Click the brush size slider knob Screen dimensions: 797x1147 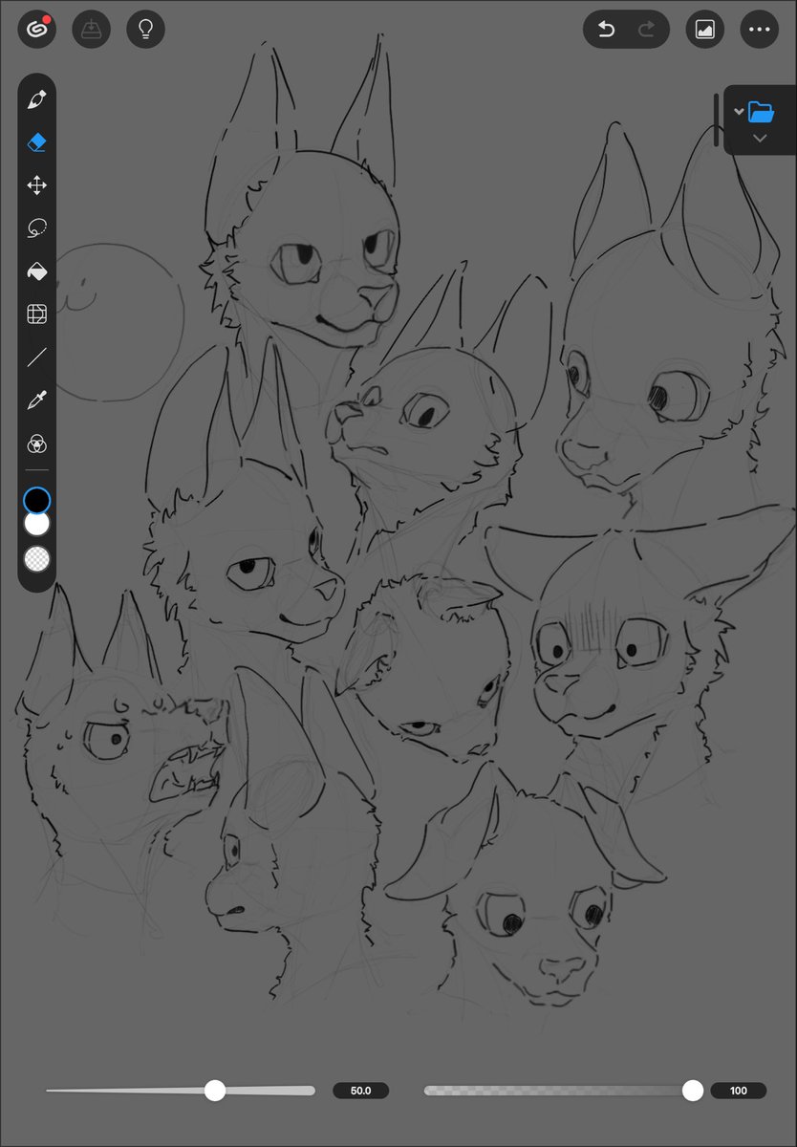pos(215,1091)
